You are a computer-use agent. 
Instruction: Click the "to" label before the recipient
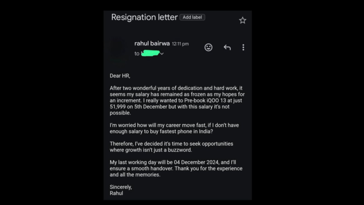pyautogui.click(x=137, y=54)
